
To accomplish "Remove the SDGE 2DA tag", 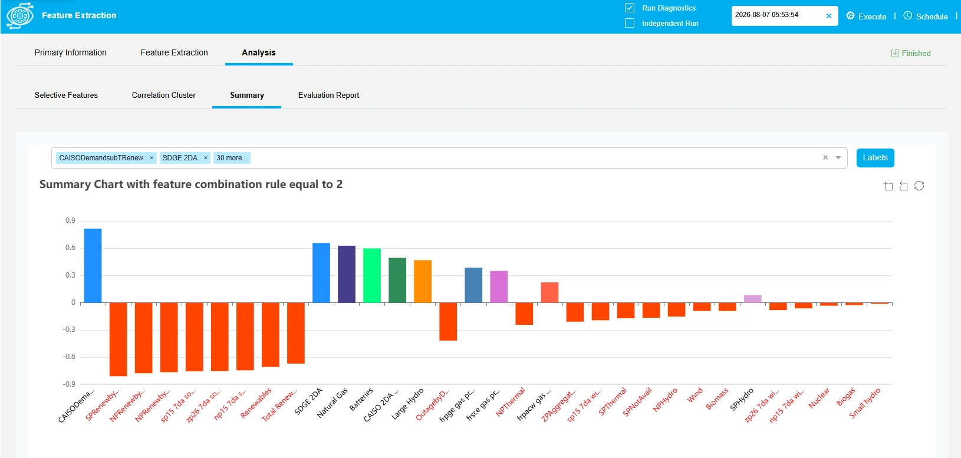I will (206, 158).
